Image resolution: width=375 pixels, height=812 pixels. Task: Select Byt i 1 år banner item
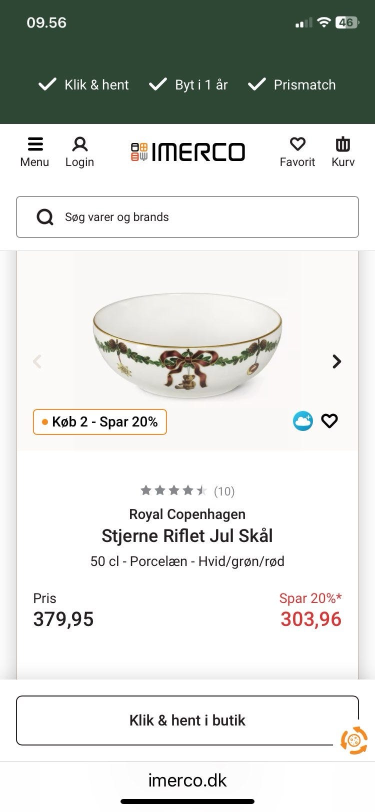pos(188,85)
